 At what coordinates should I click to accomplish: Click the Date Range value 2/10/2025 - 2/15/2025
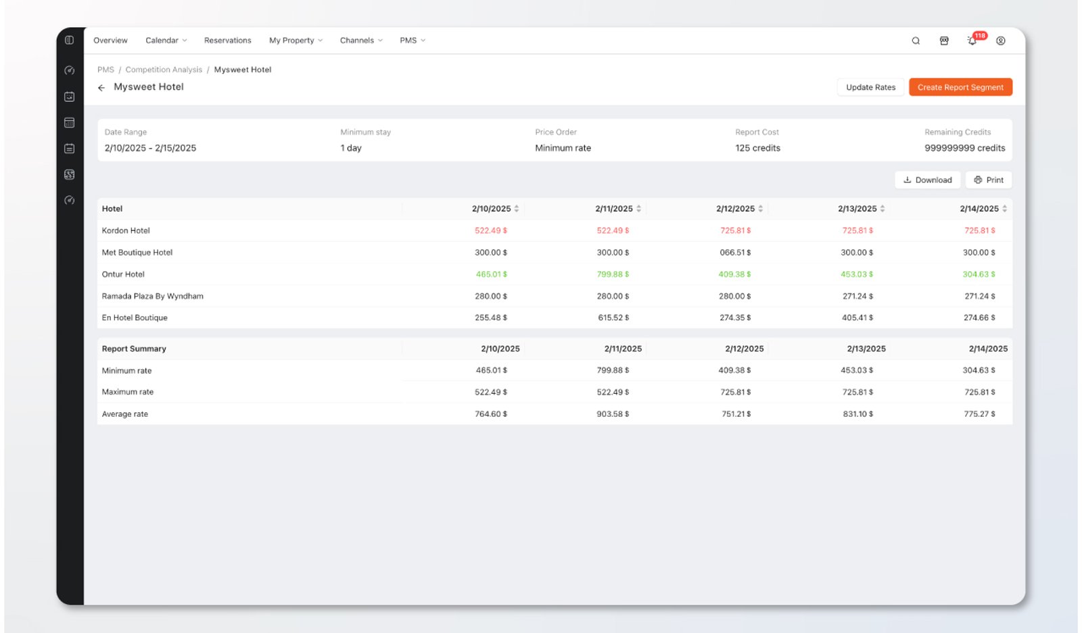point(150,148)
